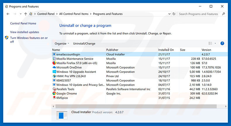Click Privax Ltd publisher cell
This screenshot has height=126, width=231.
(112, 76)
